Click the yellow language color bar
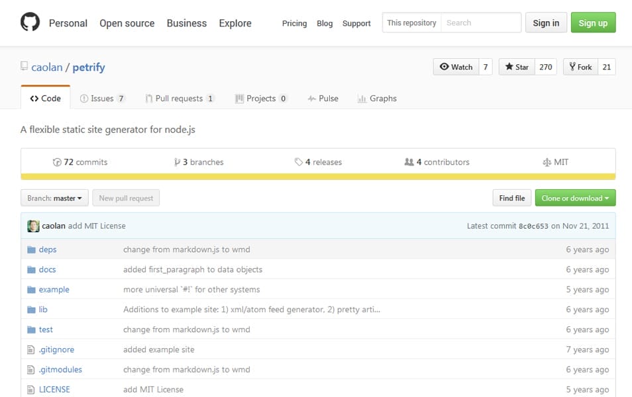This screenshot has height=397, width=632. point(318,177)
